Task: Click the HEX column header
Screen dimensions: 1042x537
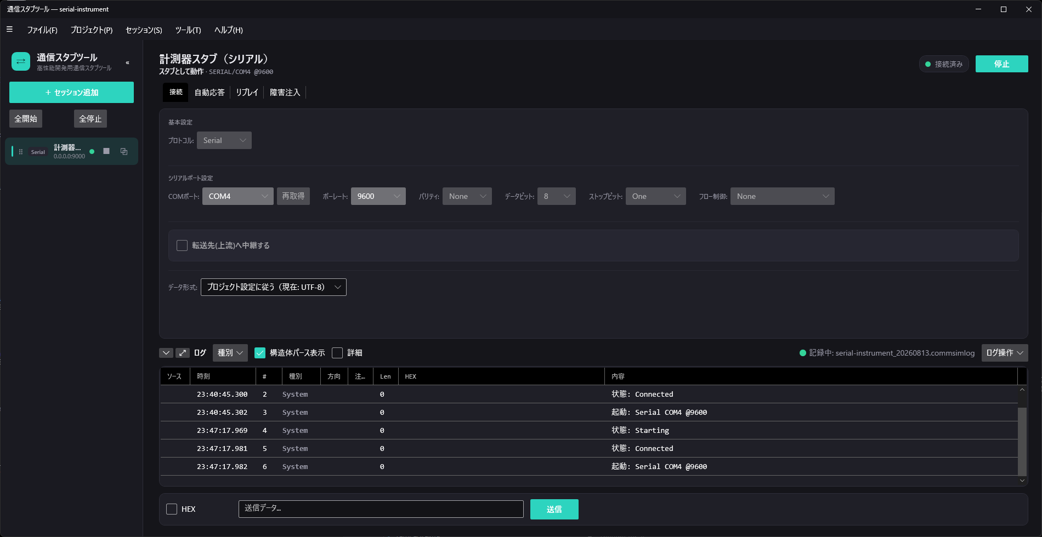Action: click(x=501, y=376)
